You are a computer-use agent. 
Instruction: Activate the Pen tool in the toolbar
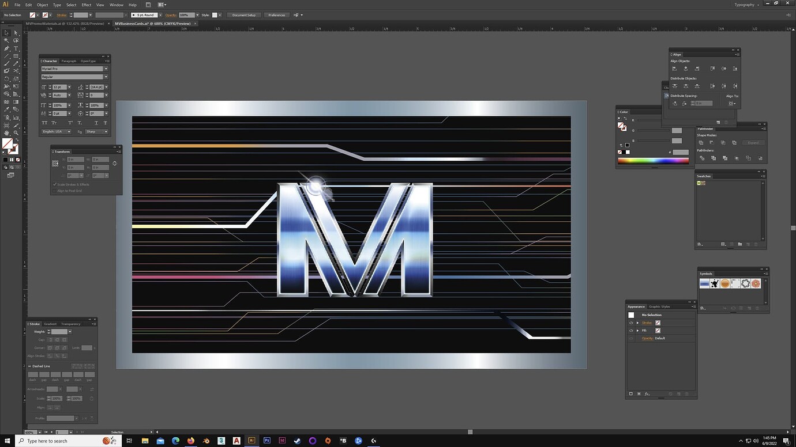pos(6,48)
